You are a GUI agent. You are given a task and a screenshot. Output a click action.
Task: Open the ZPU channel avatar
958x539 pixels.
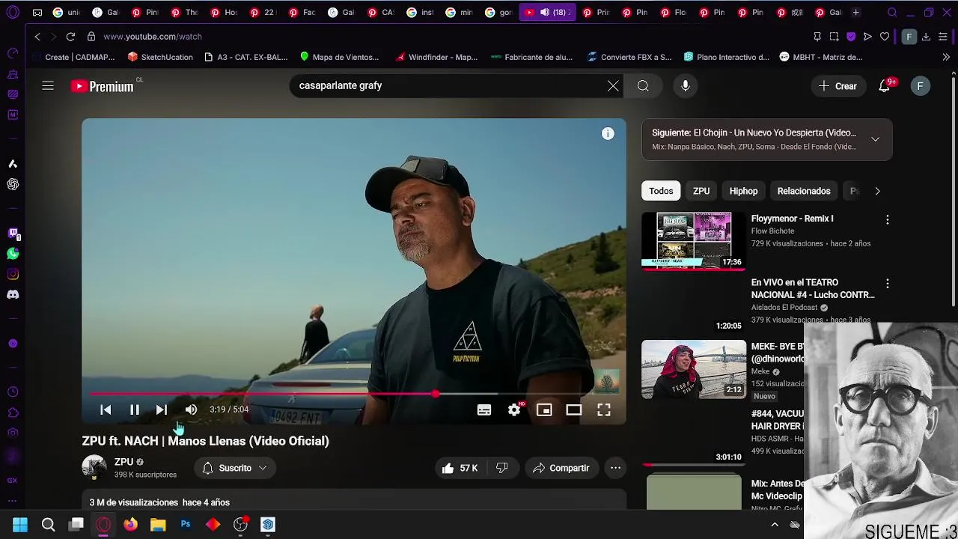94,468
